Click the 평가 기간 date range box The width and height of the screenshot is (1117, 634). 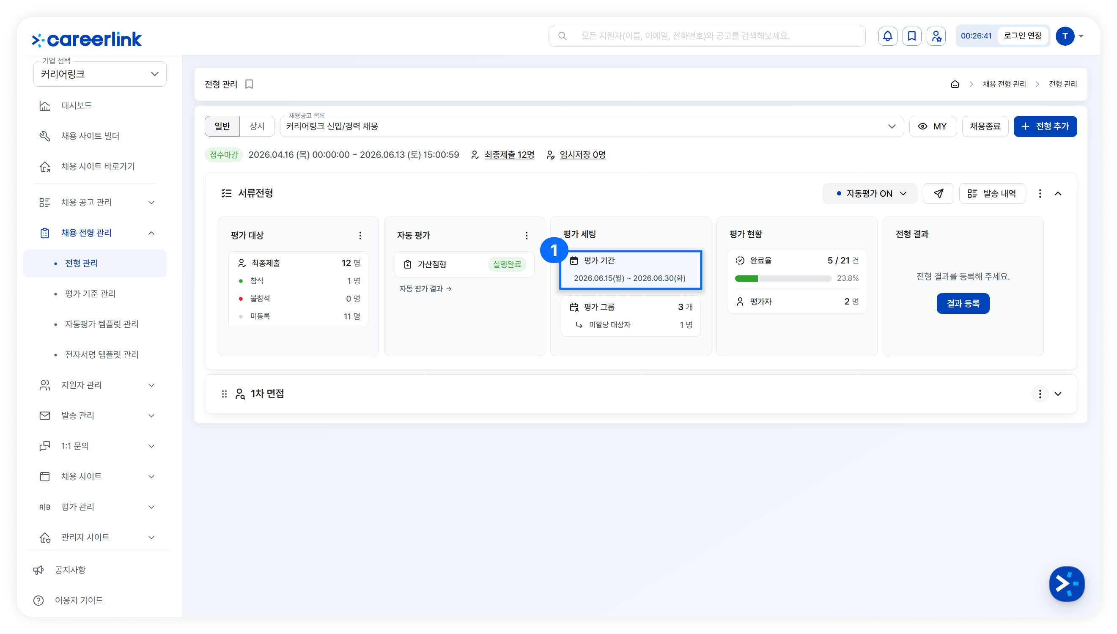[x=630, y=269]
